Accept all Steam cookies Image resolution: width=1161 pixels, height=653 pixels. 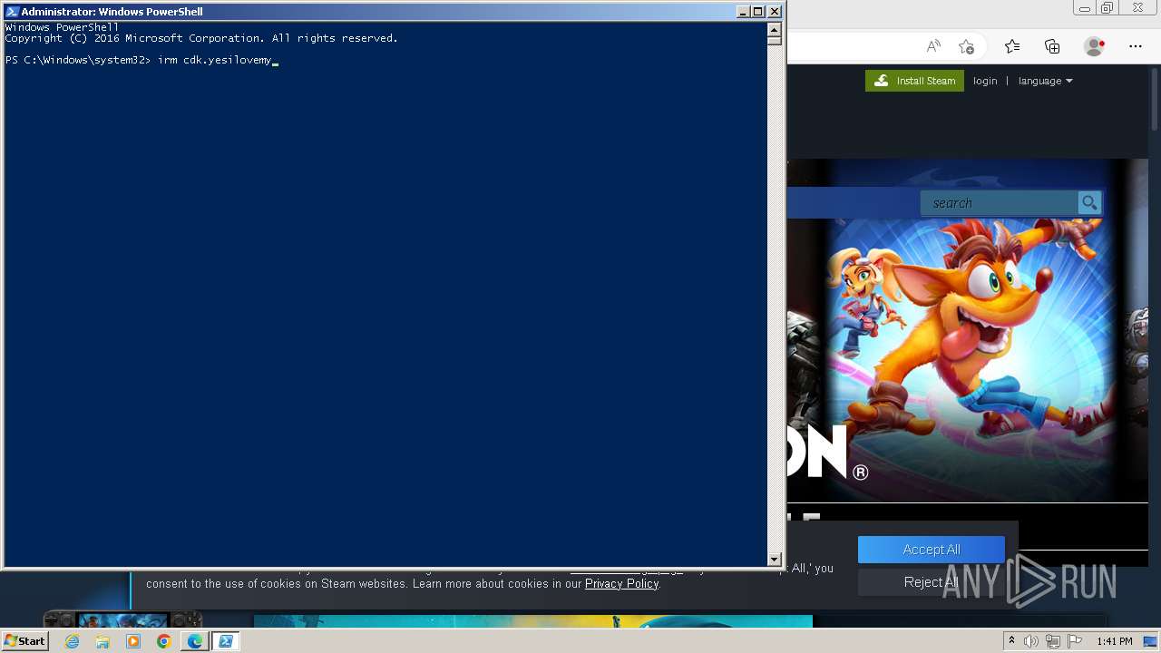932,550
